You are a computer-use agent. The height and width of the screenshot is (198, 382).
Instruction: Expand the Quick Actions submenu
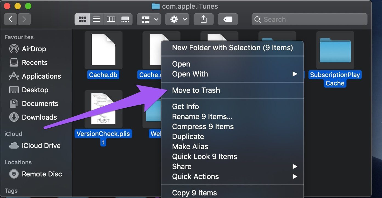tap(232, 177)
